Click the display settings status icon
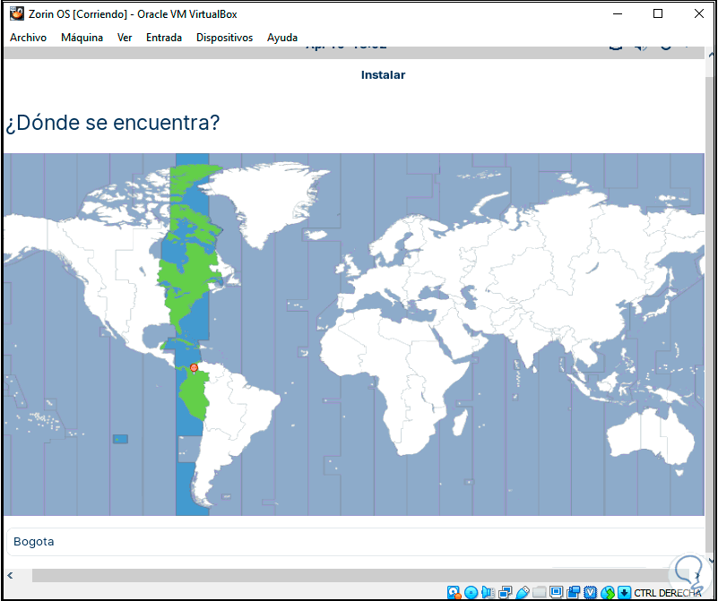Viewport: 718px width, 601px height. coord(556,592)
